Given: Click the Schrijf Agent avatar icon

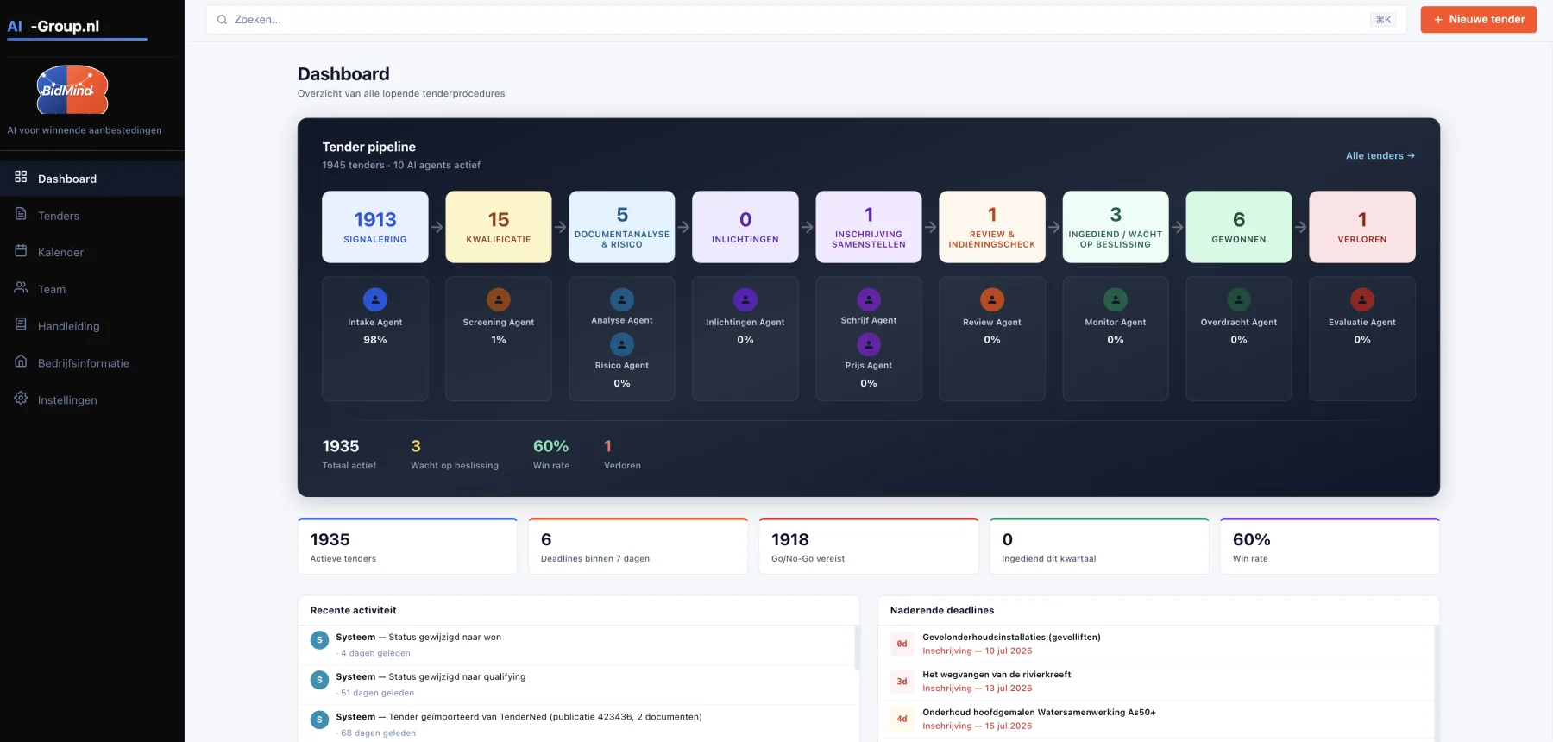Looking at the screenshot, I should pos(869,299).
